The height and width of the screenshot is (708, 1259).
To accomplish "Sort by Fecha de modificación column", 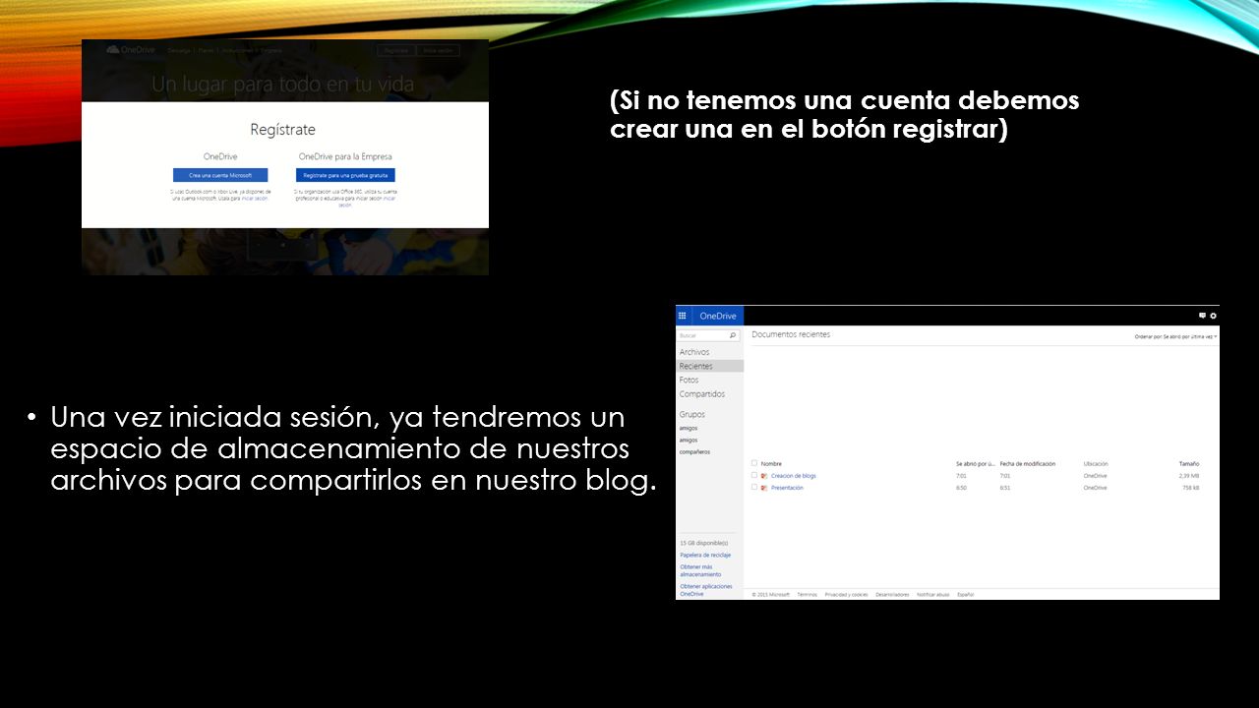I will point(1027,463).
